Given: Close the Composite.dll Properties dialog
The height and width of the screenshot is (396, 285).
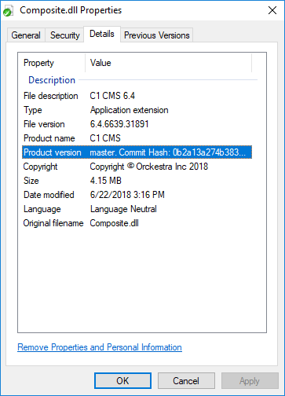Looking at the screenshot, I should pos(272,10).
